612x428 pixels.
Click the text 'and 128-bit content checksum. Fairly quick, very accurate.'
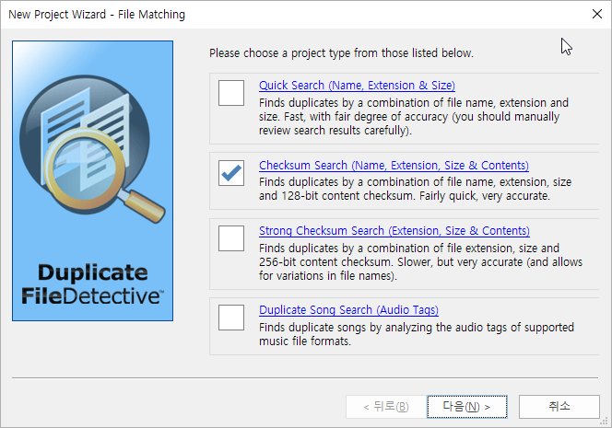click(x=405, y=196)
